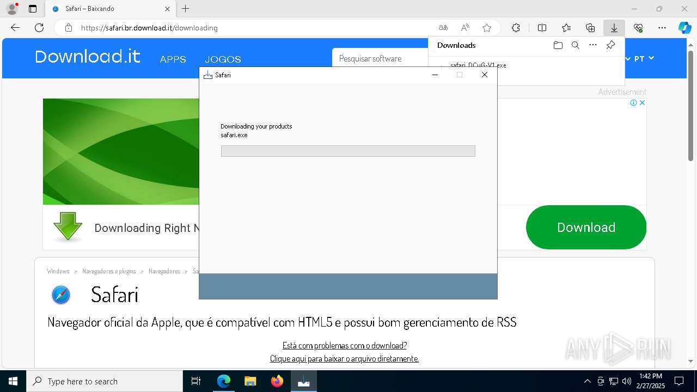Click safari_DCuG-V1.exe in Downloads
This screenshot has width=697, height=392.
pyautogui.click(x=478, y=65)
